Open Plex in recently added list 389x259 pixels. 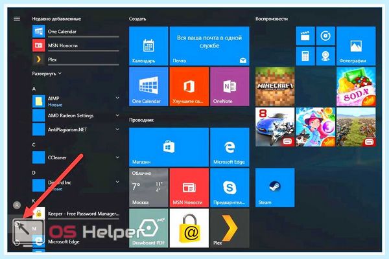coord(76,60)
